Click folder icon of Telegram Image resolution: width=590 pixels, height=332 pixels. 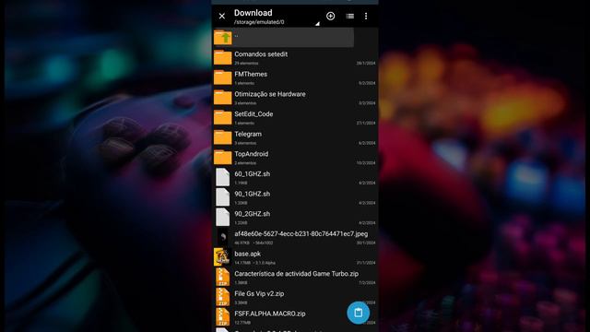pyautogui.click(x=223, y=137)
